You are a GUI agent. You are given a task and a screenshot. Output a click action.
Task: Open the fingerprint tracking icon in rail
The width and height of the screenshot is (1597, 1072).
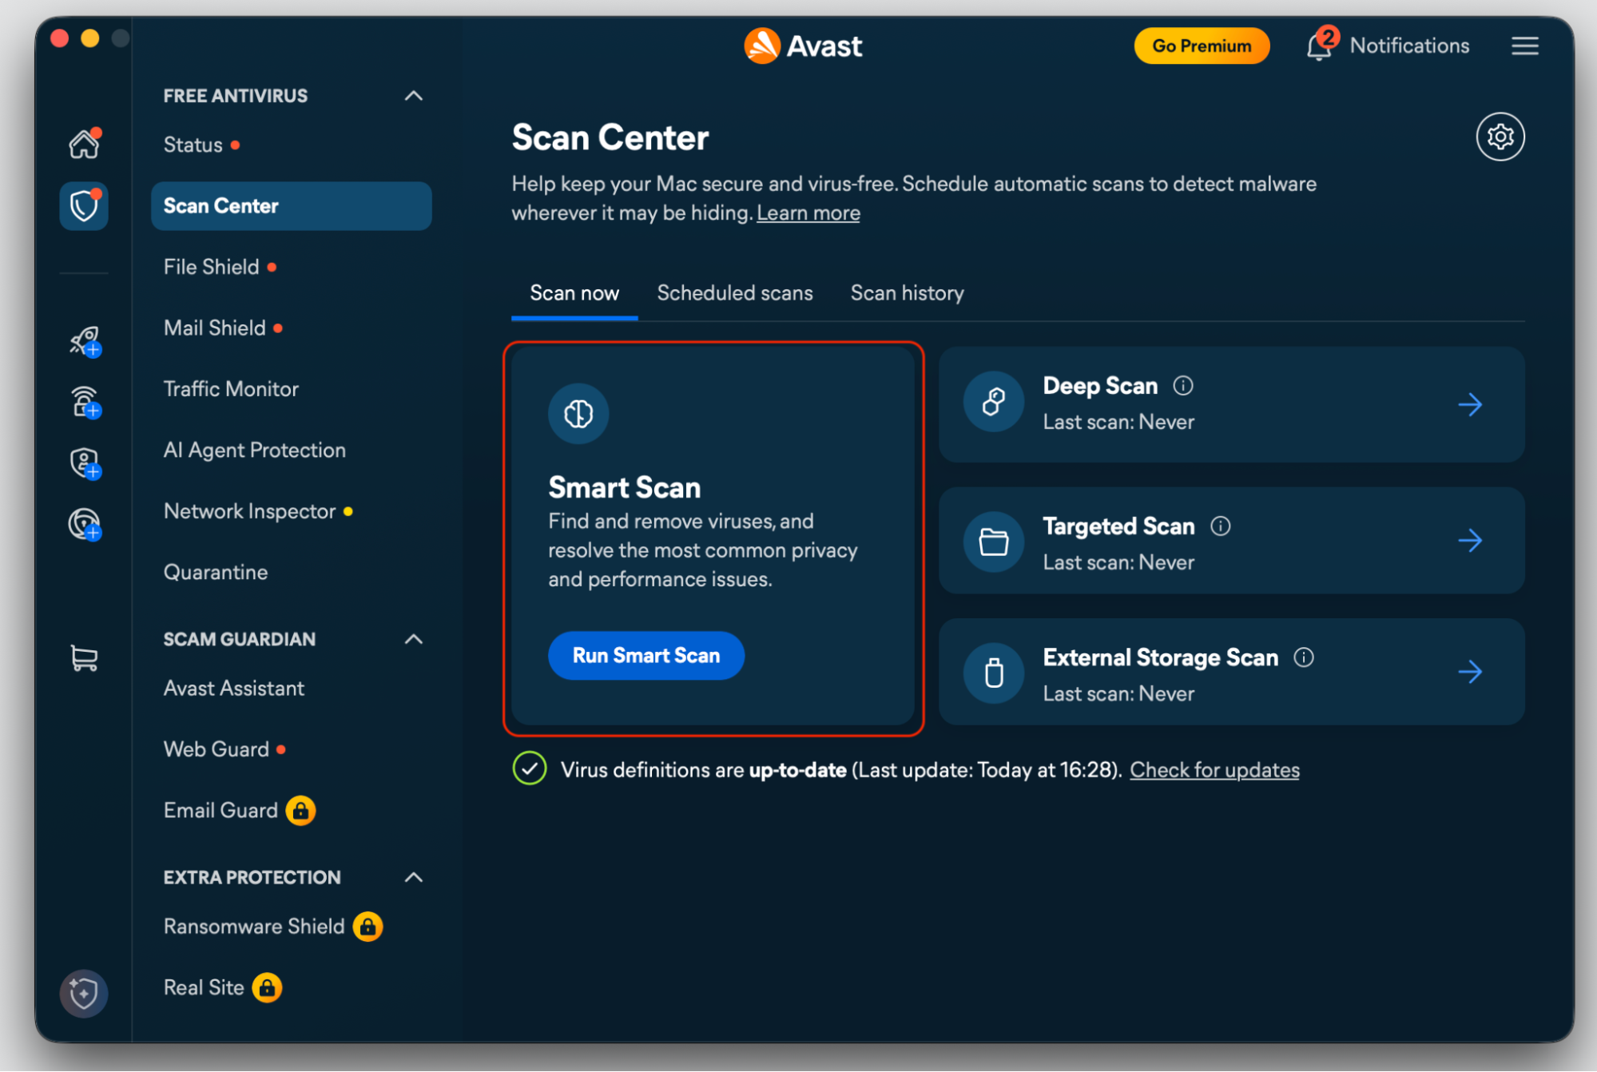click(x=85, y=524)
